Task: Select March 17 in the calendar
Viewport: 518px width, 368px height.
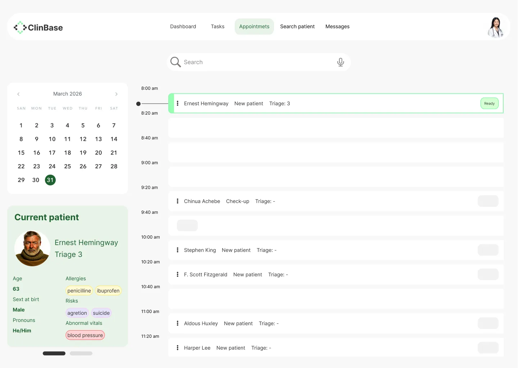Action: tap(52, 153)
